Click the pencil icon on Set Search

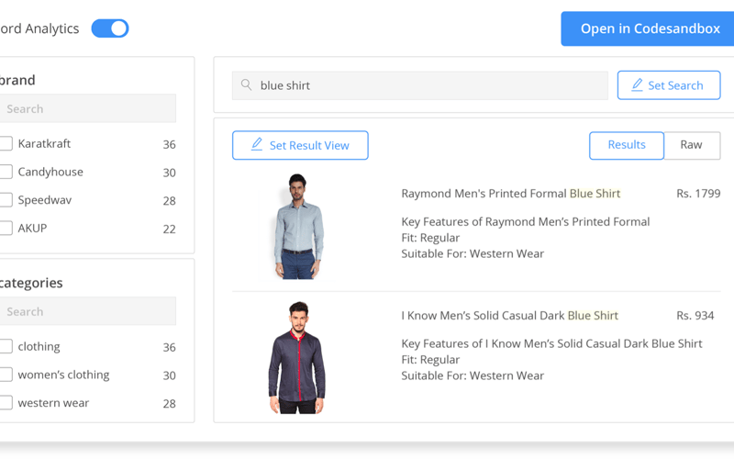coord(637,84)
